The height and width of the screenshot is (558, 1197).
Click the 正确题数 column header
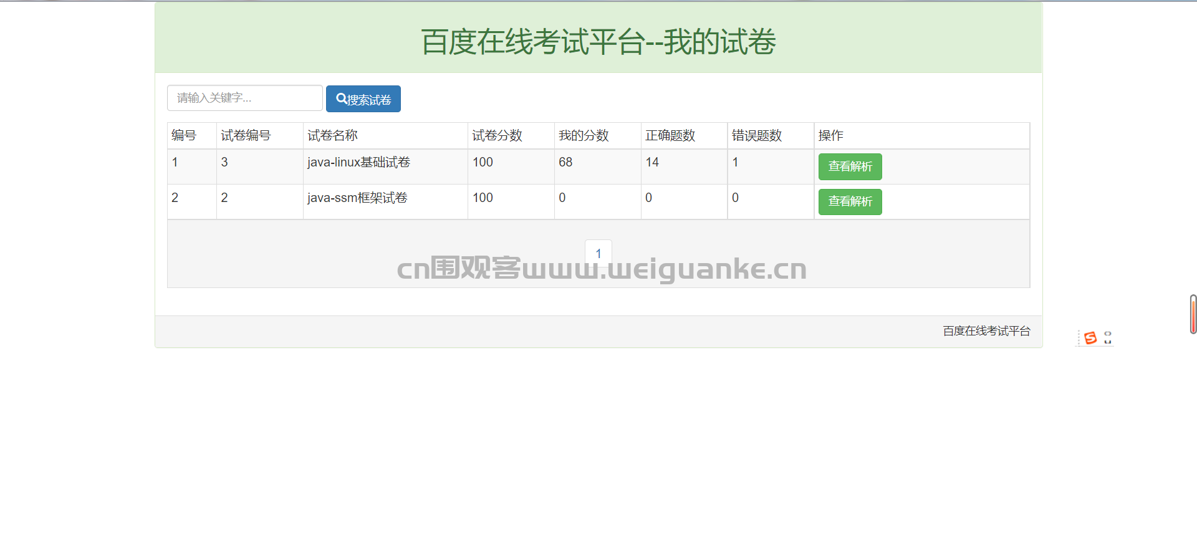(670, 135)
